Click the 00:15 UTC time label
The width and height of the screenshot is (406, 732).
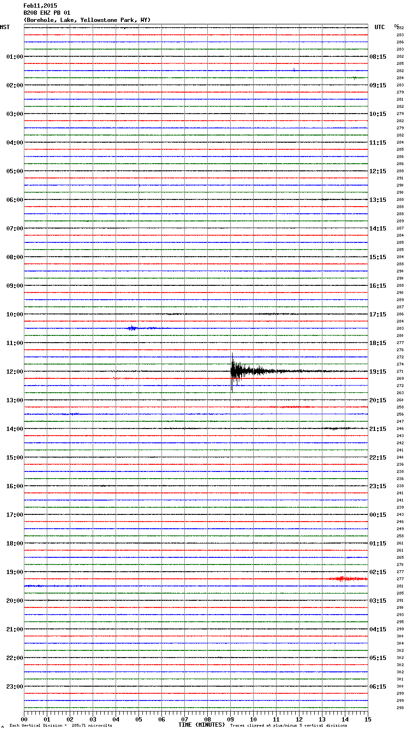(x=378, y=515)
